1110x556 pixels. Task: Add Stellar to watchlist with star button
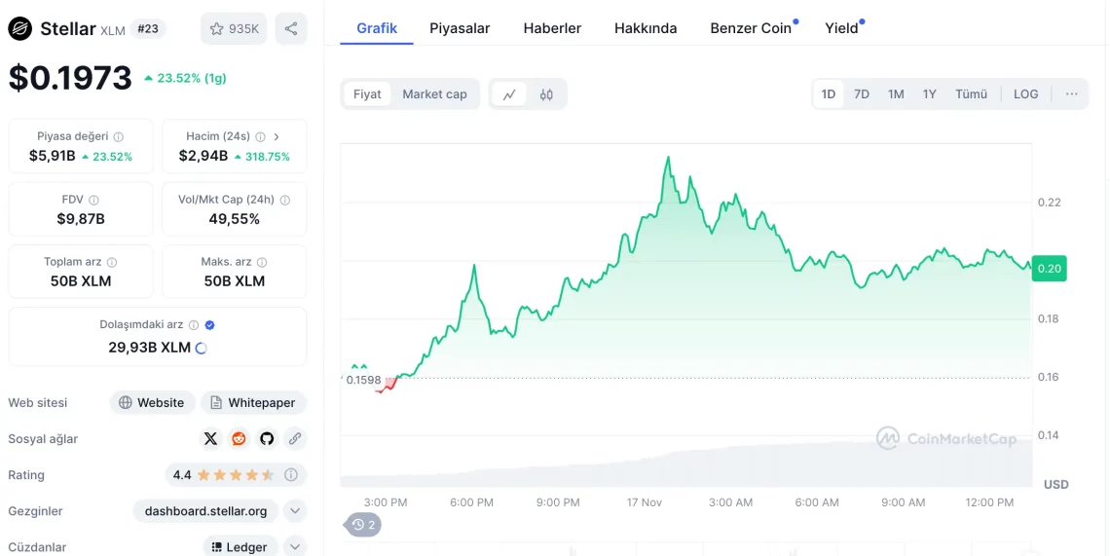(x=234, y=29)
